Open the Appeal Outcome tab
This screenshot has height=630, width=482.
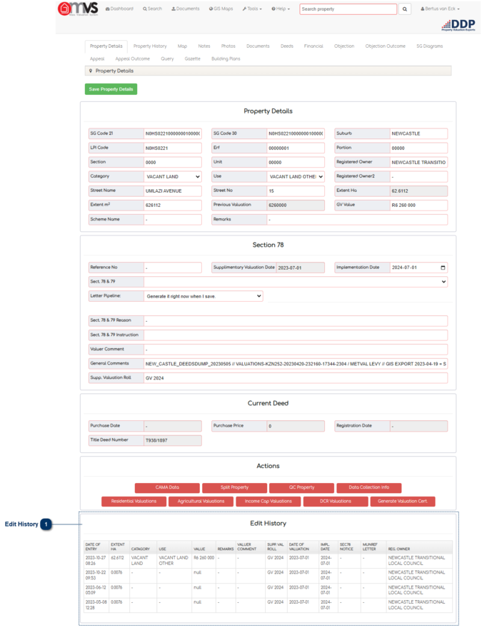click(133, 59)
